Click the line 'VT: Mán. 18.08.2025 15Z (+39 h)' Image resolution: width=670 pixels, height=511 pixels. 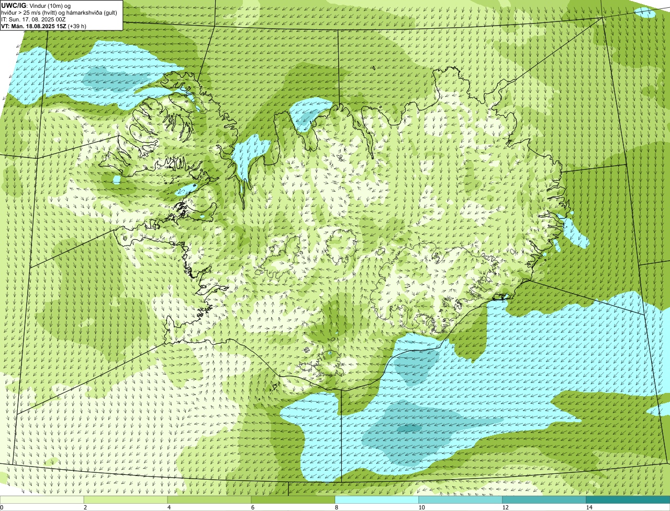click(43, 26)
